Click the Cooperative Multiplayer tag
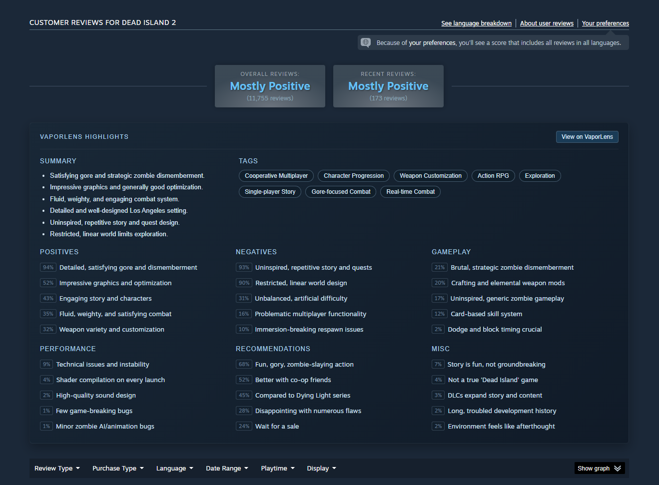Image resolution: width=659 pixels, height=485 pixels. coord(276,176)
